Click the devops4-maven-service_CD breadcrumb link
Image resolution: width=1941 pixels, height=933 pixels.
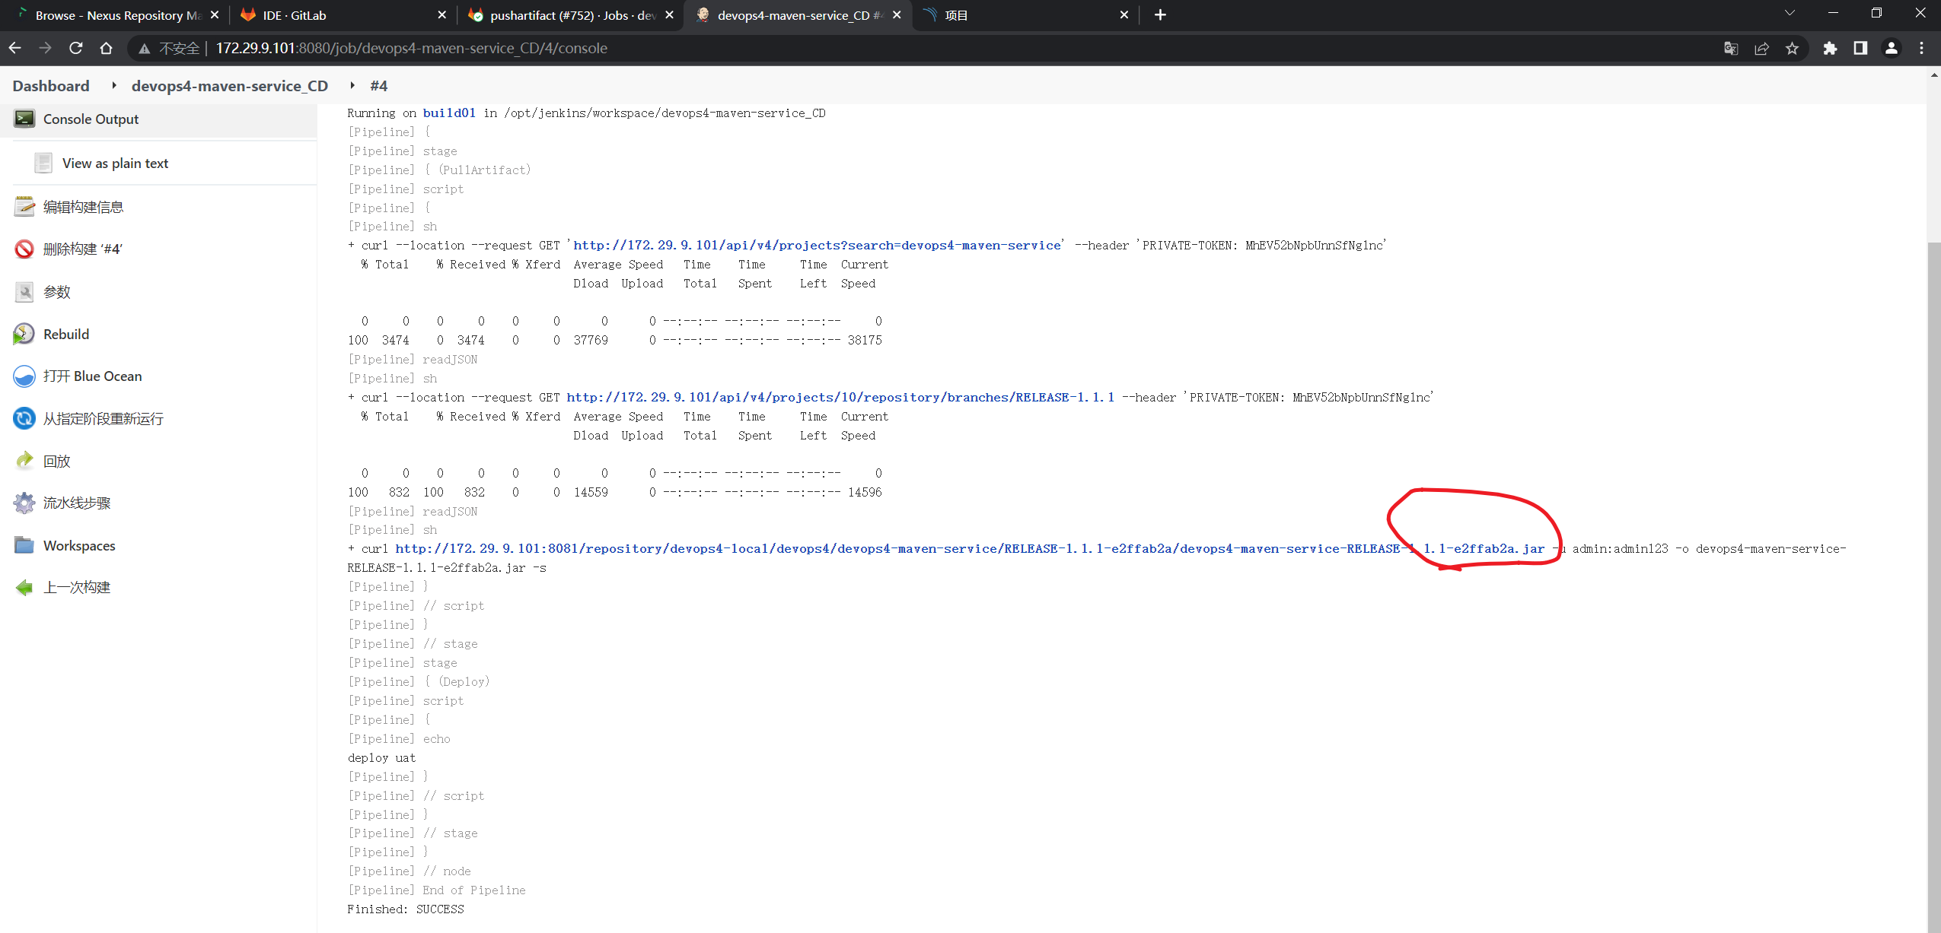point(230,85)
